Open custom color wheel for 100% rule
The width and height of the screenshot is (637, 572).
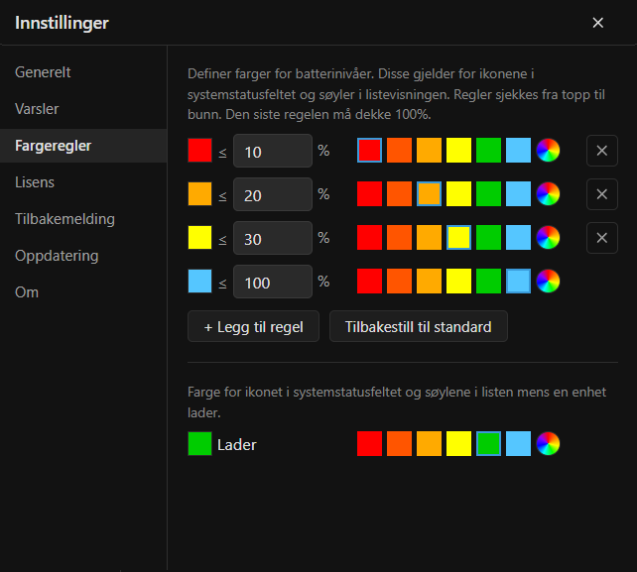click(x=548, y=281)
